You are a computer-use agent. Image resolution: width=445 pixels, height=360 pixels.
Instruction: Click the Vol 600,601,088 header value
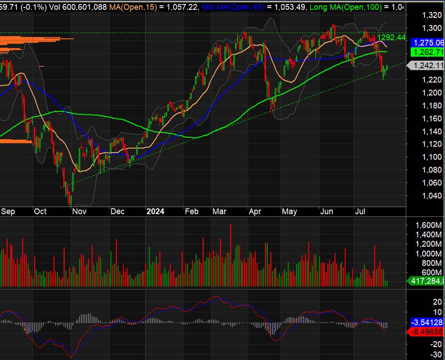click(x=78, y=7)
